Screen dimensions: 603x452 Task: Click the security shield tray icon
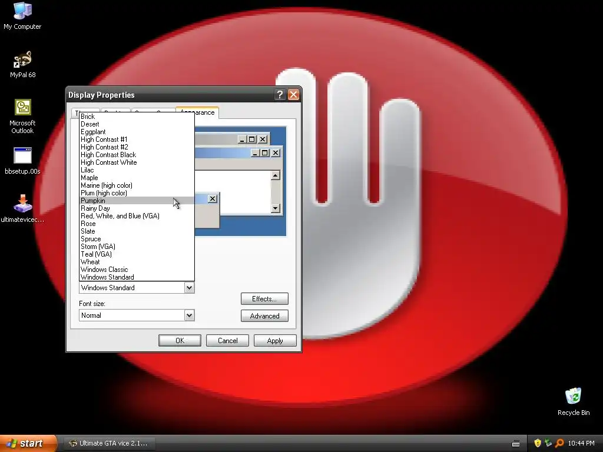(538, 443)
